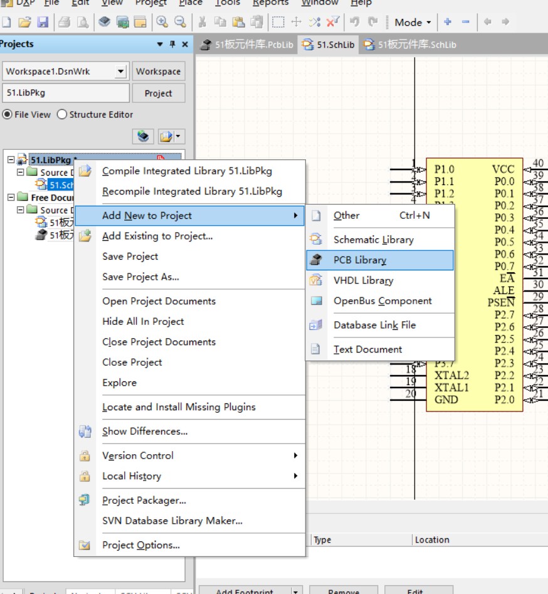Collapse Free Documents tree node
Image resolution: width=548 pixels, height=594 pixels.
click(x=11, y=197)
